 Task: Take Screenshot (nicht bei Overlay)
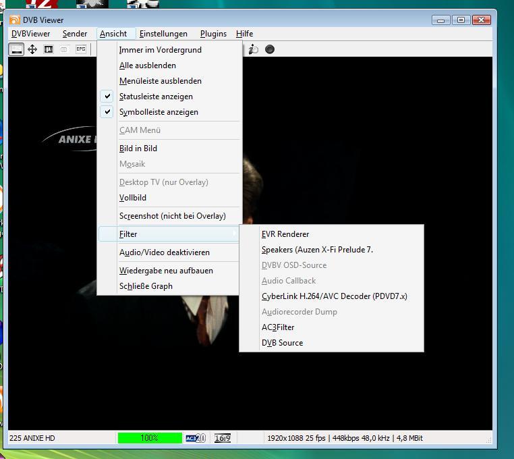coord(168,216)
